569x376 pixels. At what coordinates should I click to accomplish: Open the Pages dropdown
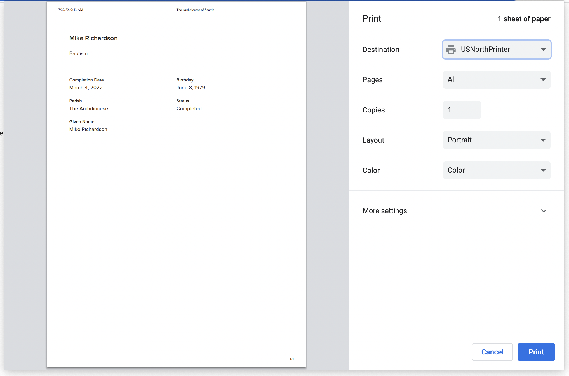point(497,79)
